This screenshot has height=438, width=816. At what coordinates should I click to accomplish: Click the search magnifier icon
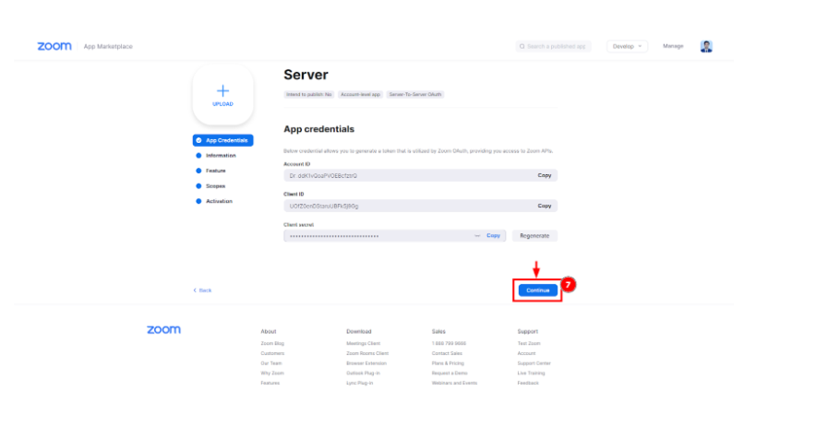coord(522,46)
